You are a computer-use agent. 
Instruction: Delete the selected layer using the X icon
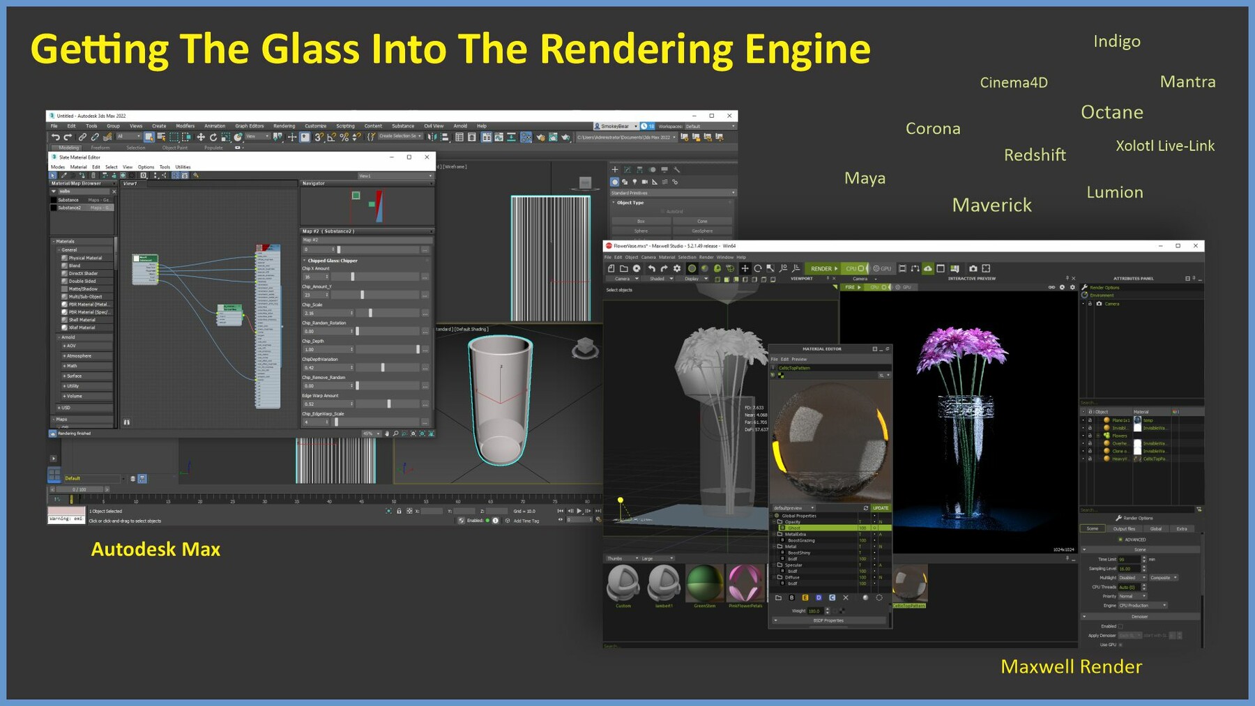pos(846,597)
